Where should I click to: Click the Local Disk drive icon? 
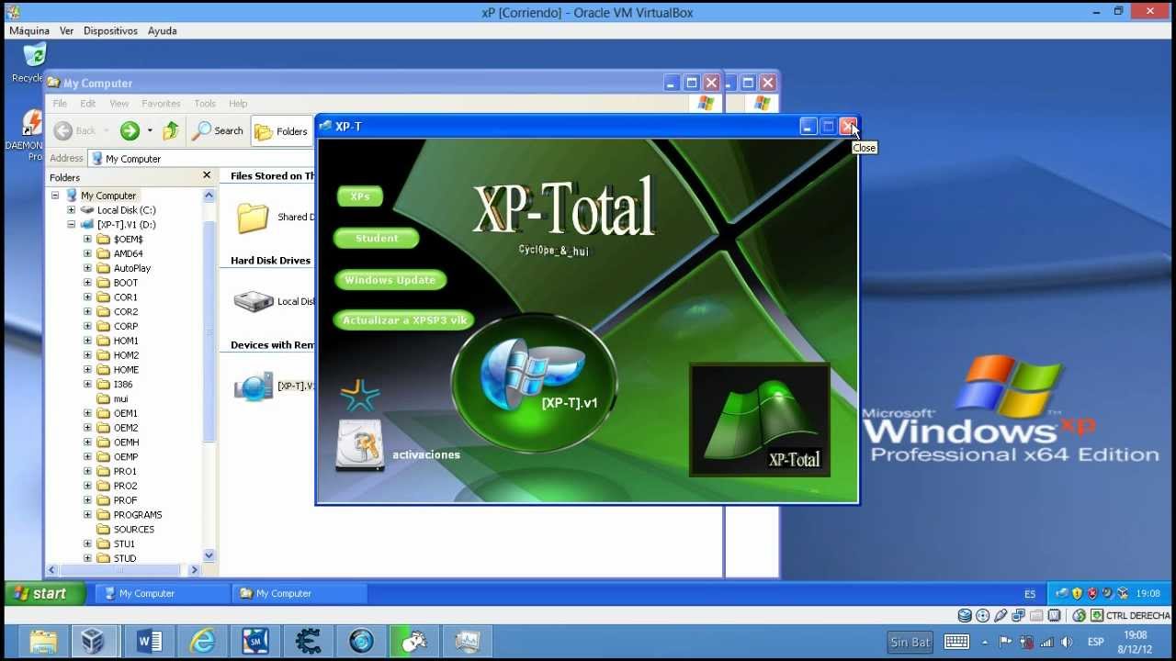[x=254, y=301]
